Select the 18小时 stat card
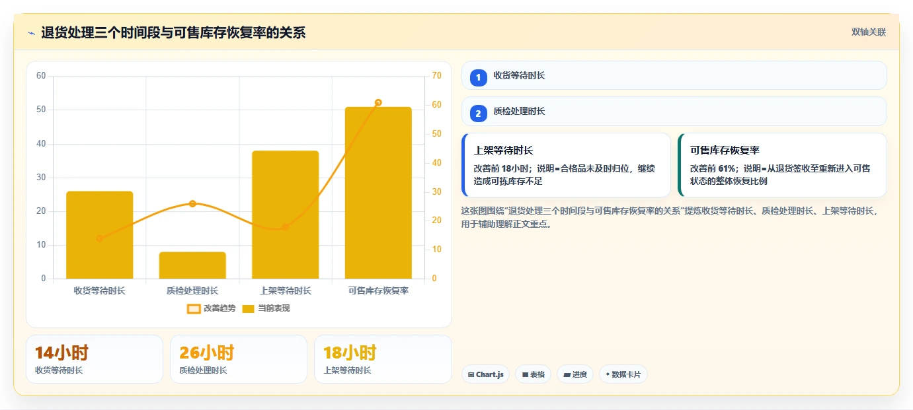 coord(383,359)
